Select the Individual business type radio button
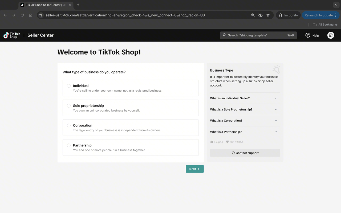The width and height of the screenshot is (341, 213). (x=69, y=86)
